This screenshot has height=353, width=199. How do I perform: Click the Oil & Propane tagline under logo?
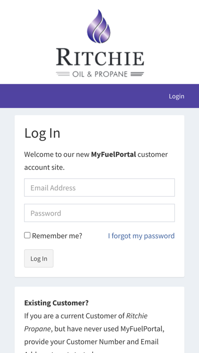coord(100,74)
